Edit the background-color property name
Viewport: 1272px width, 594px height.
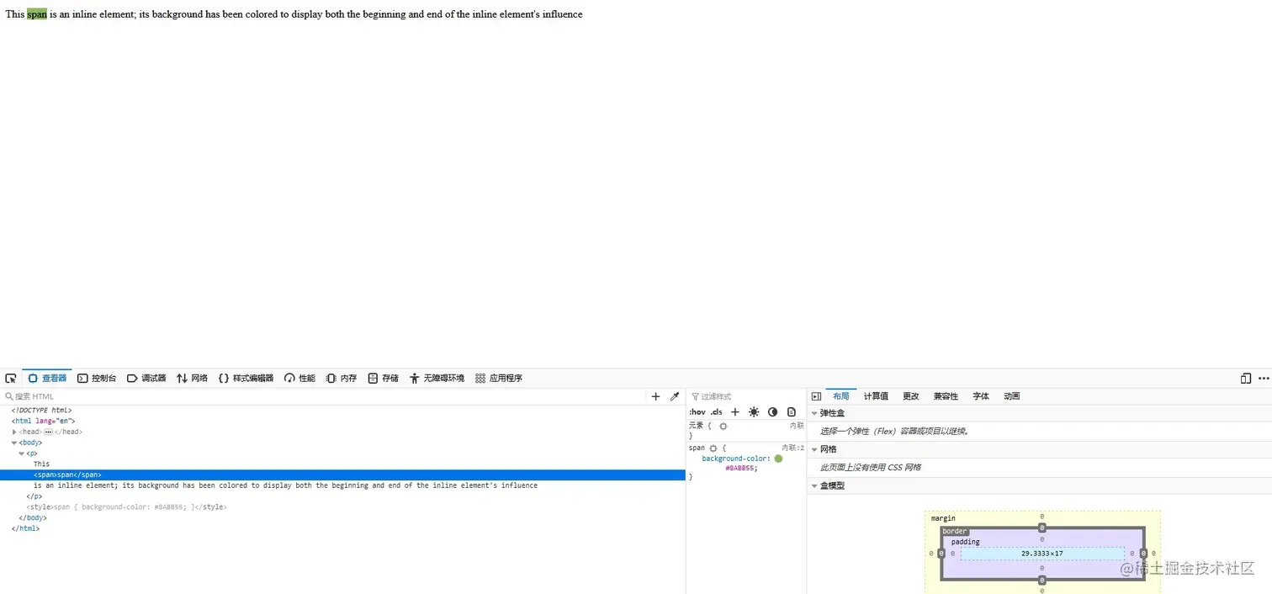(735, 459)
